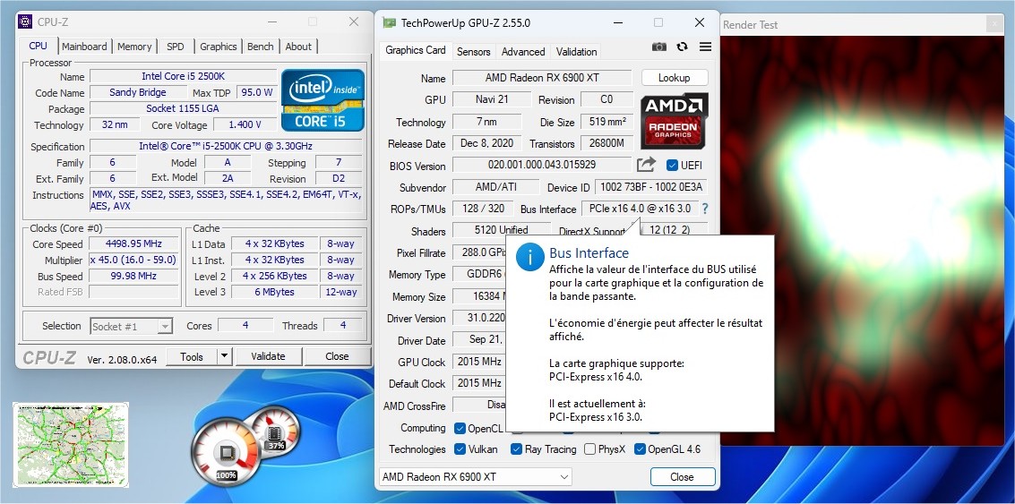Click the memory usage gauge gadget
The height and width of the screenshot is (504, 1015).
277,431
